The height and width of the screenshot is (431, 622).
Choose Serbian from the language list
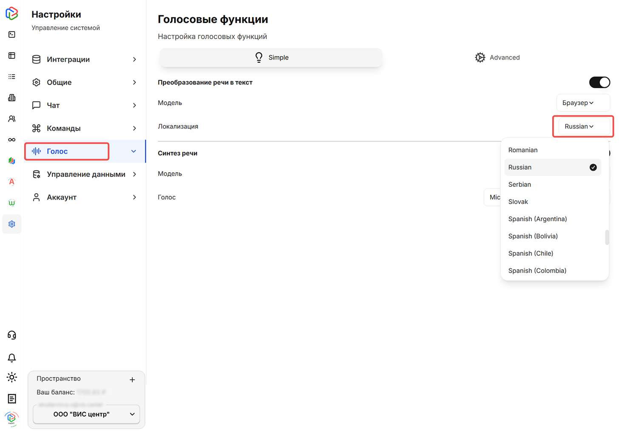(x=520, y=185)
